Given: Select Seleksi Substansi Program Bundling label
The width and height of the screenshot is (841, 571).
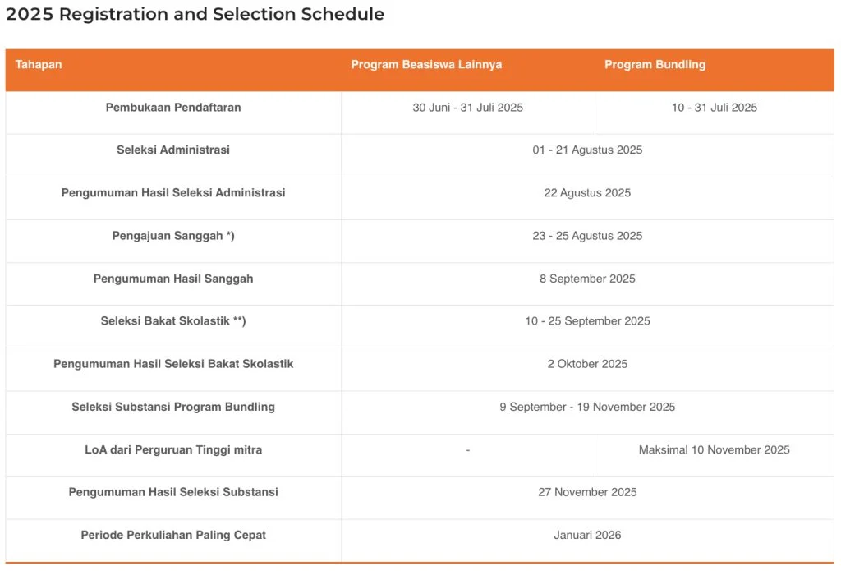Looking at the screenshot, I should [x=173, y=407].
